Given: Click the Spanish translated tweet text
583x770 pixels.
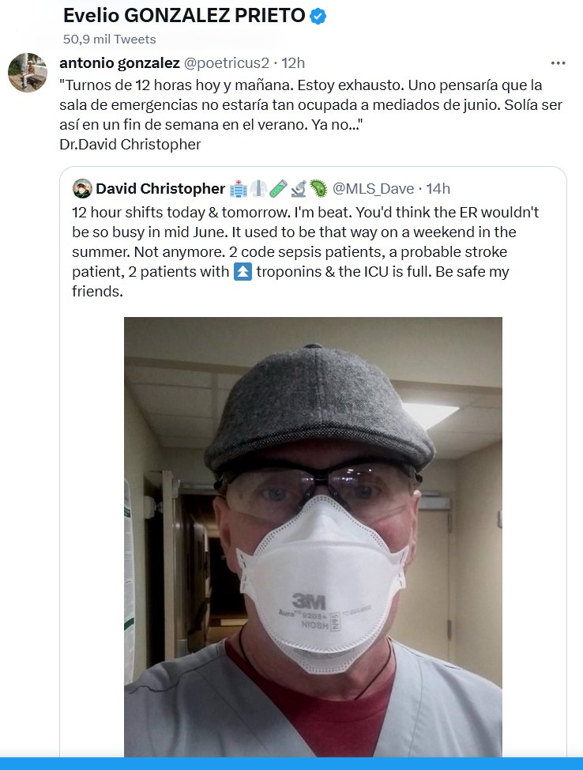Looking at the screenshot, I should pos(300,104).
